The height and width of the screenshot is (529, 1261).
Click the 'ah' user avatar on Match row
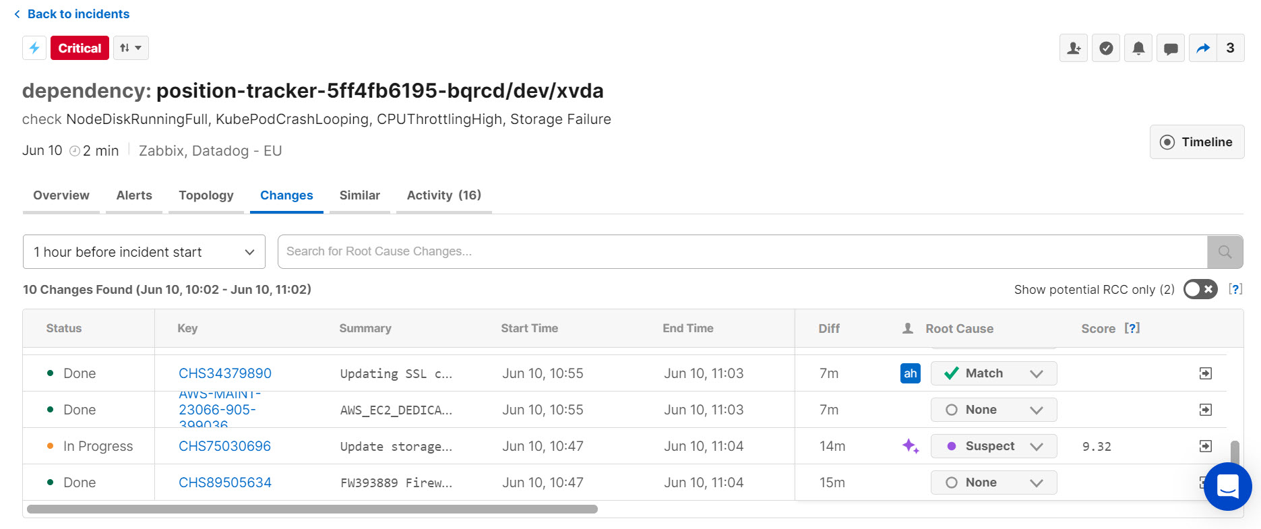click(911, 373)
